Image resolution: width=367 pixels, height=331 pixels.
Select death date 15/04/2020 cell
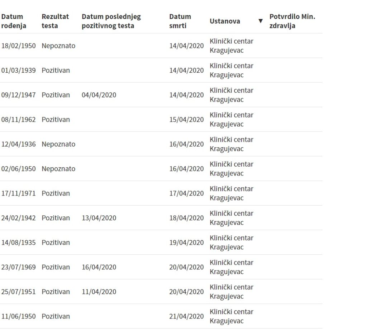tap(186, 120)
